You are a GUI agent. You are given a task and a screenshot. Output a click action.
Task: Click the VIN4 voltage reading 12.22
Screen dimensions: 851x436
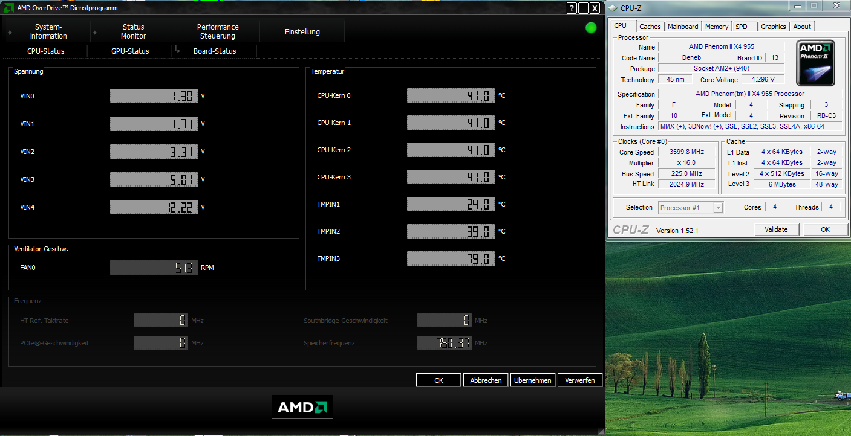pyautogui.click(x=154, y=207)
